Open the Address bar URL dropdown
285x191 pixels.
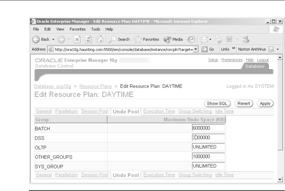[x=196, y=49]
